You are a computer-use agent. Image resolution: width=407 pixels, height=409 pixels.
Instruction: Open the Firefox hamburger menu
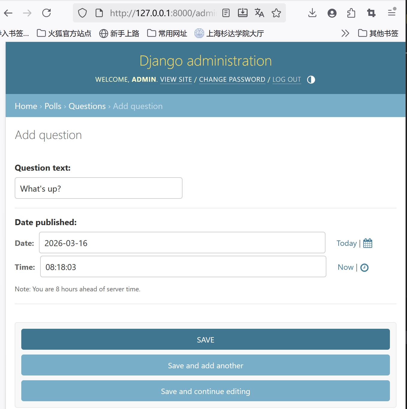392,13
